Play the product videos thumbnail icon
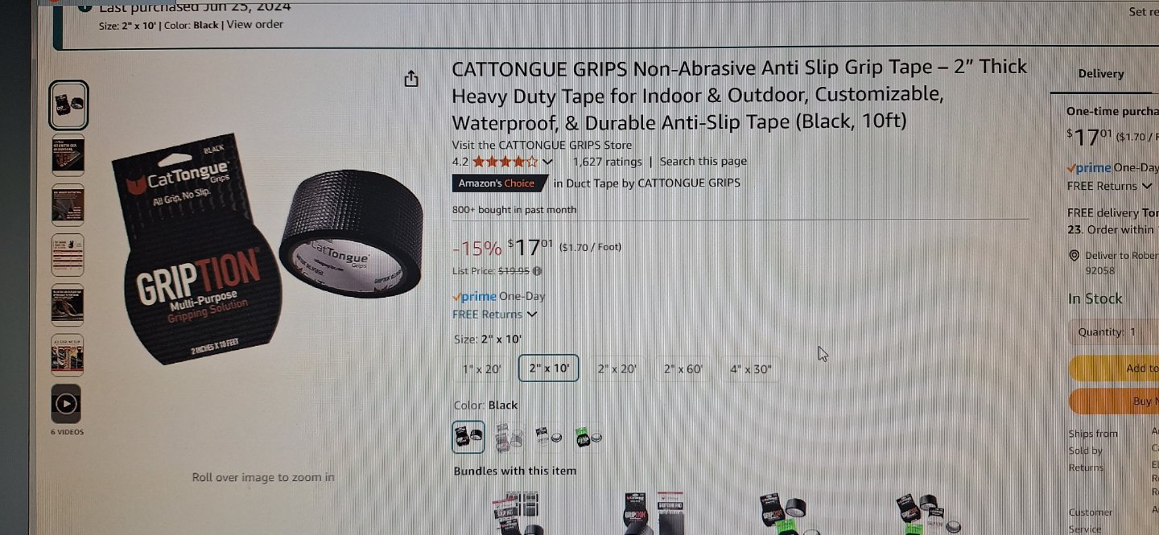Viewport: 1159px width, 535px height. tap(66, 404)
